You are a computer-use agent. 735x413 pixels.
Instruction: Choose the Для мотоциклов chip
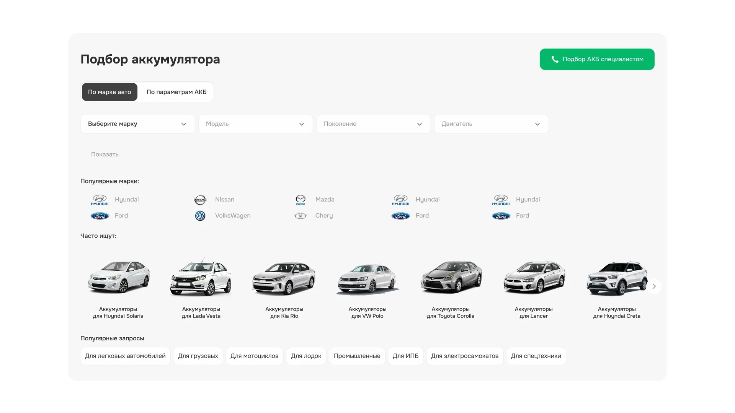tap(255, 356)
